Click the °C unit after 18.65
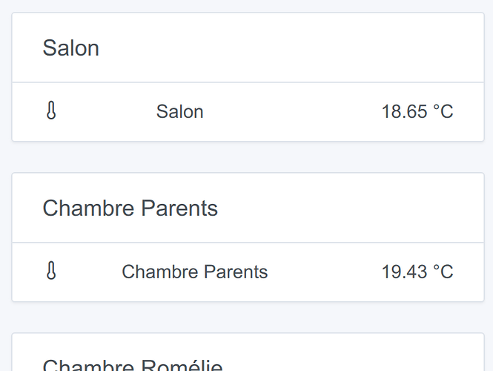The width and height of the screenshot is (493, 371). tap(443, 112)
